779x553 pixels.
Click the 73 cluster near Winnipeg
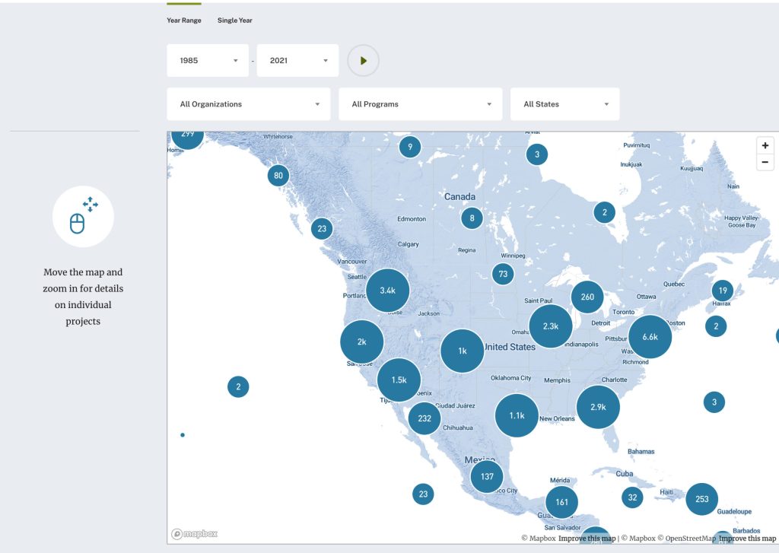[503, 274]
